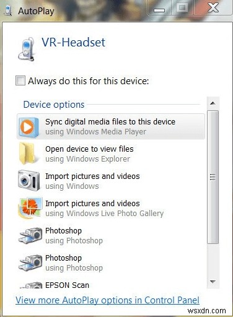Select Sync digital media files to this device
The width and height of the screenshot is (233, 317).
coord(111,126)
